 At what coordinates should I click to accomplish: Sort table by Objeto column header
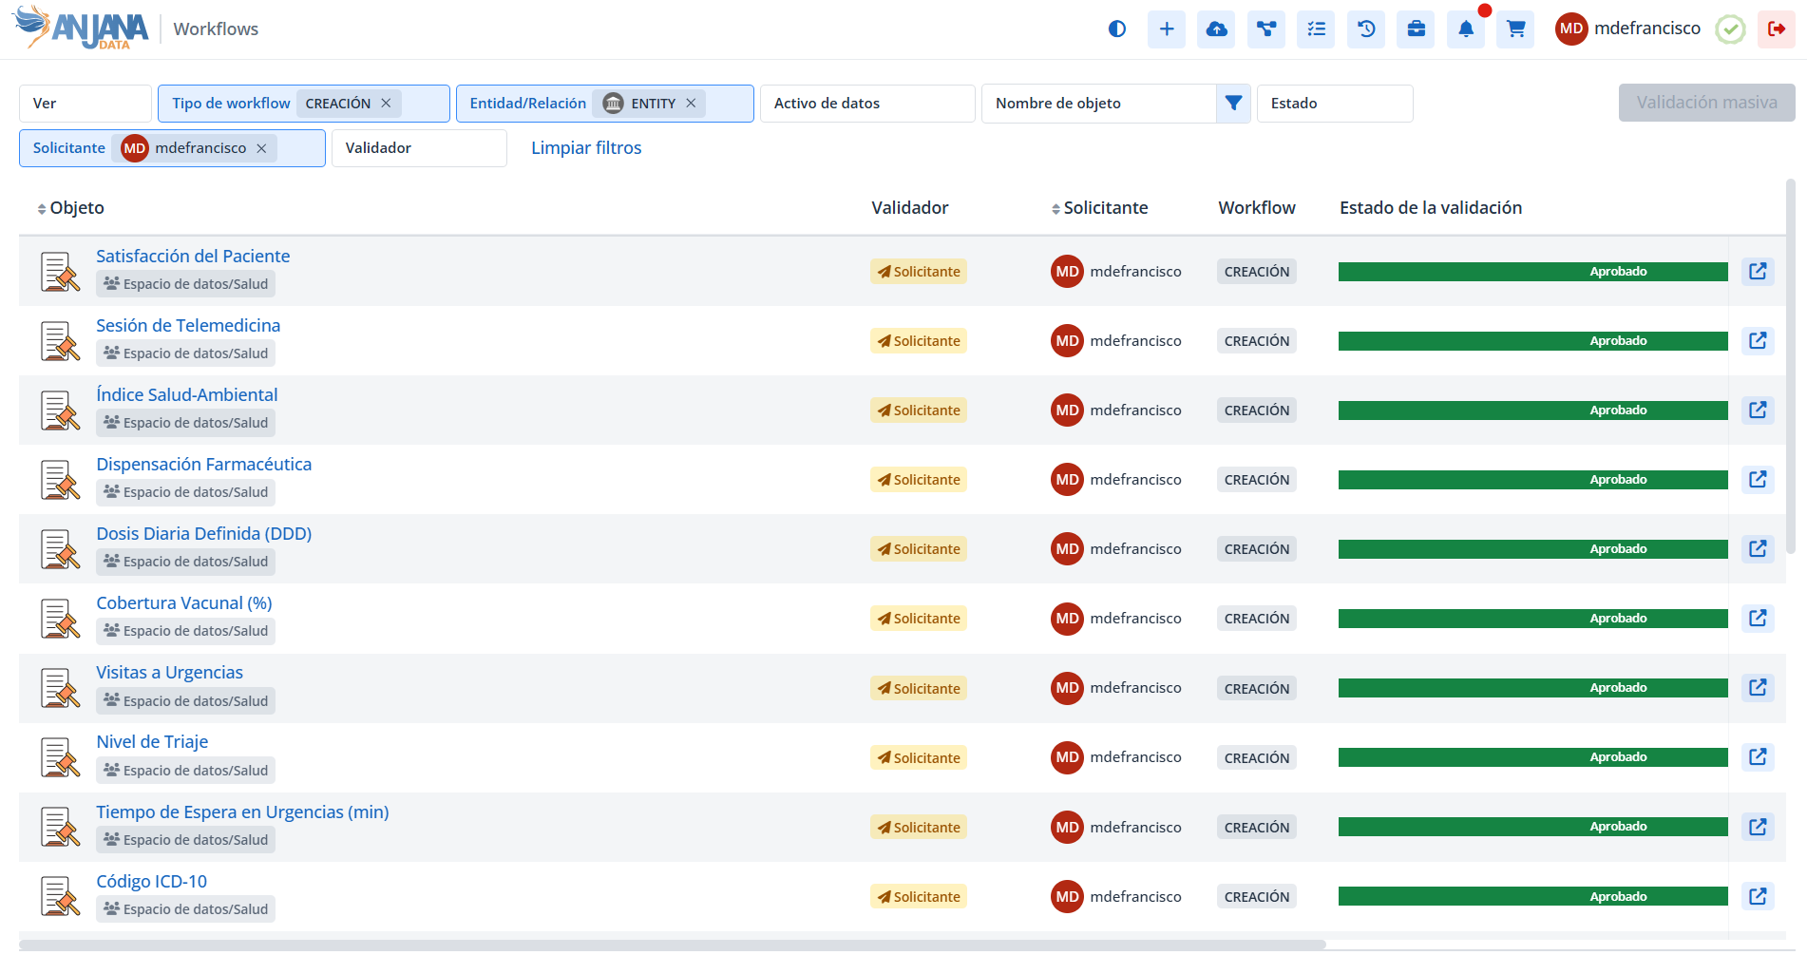tap(76, 208)
